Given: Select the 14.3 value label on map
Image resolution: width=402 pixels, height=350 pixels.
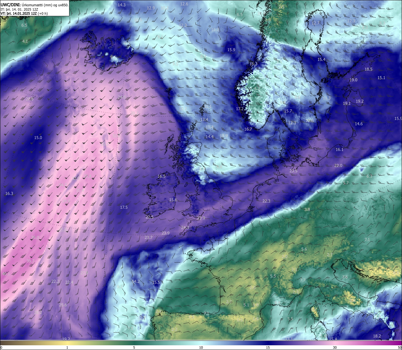Looking at the screenshot, I should pos(122,5).
